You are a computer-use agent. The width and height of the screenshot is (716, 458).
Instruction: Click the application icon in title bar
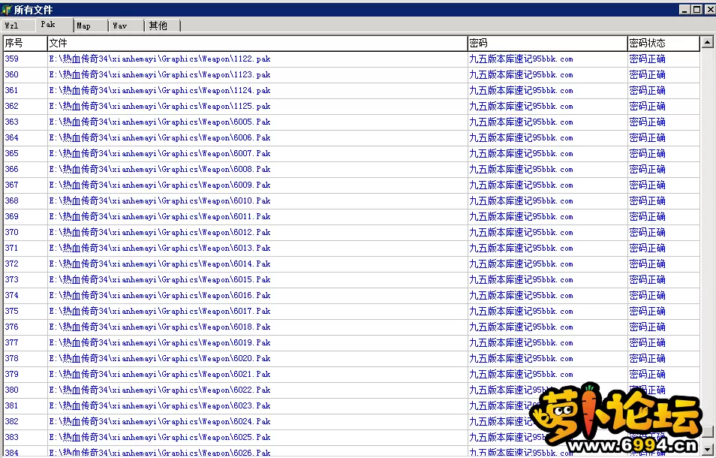pos(7,10)
